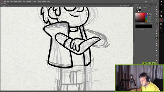Screen dimensions: 164x92
Task: Open the Edit Scene dropdown icon
Action: [118, 6]
